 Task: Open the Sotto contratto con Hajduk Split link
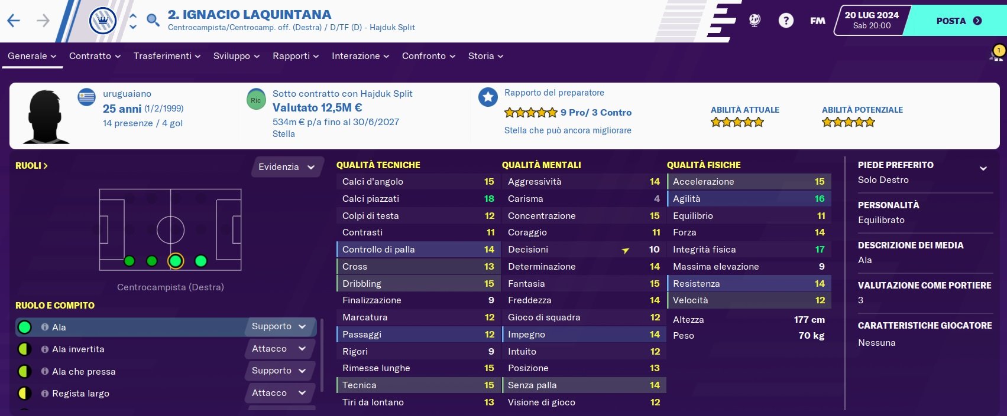pos(342,94)
